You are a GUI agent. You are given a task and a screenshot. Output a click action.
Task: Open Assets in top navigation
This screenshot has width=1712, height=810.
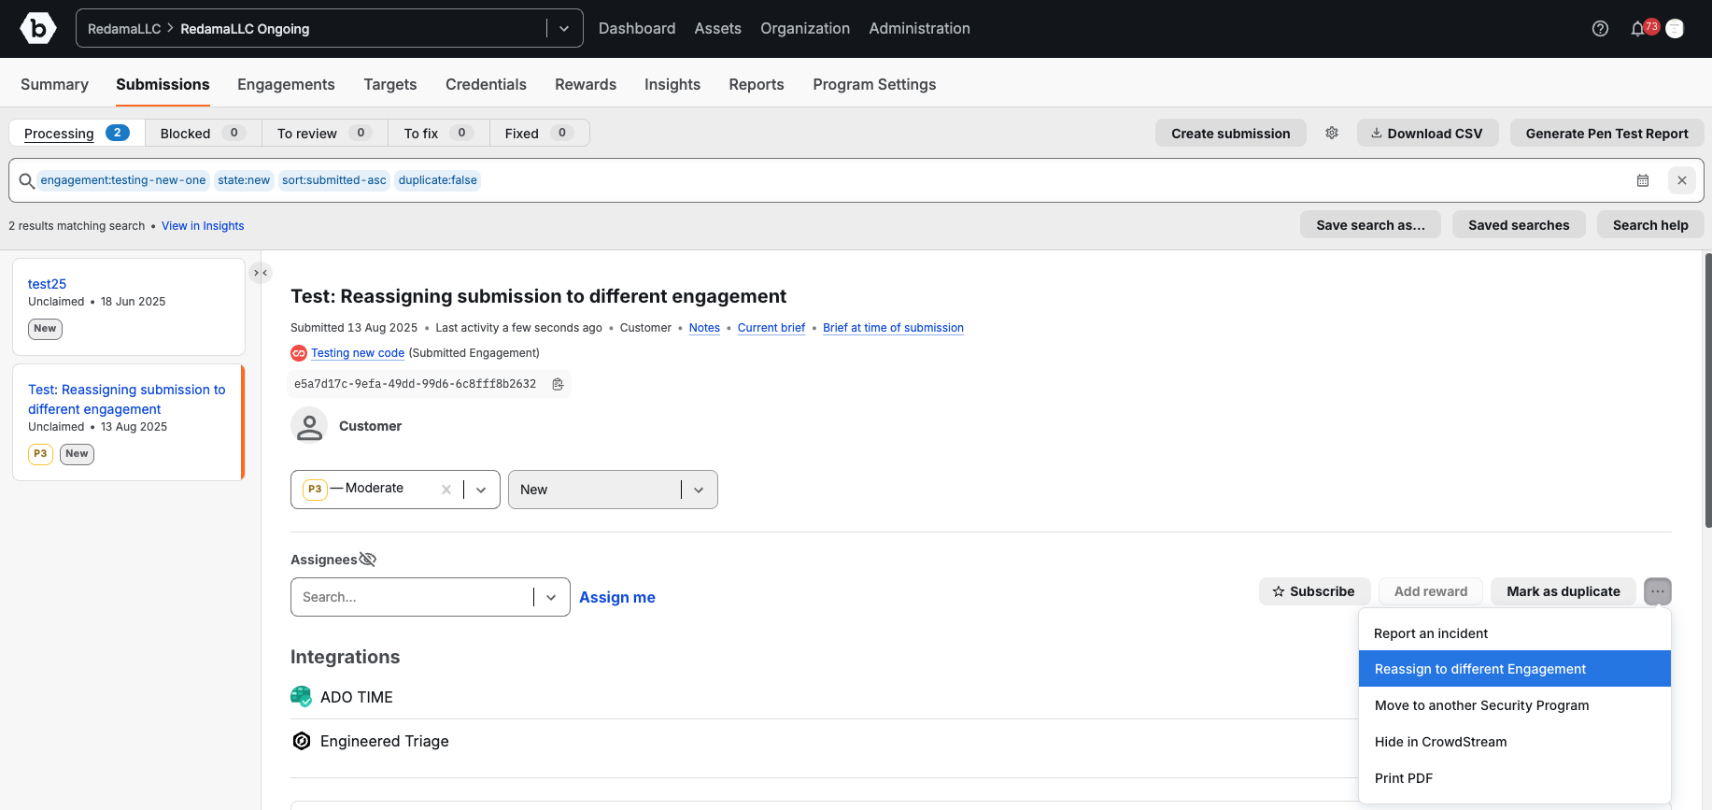717,28
